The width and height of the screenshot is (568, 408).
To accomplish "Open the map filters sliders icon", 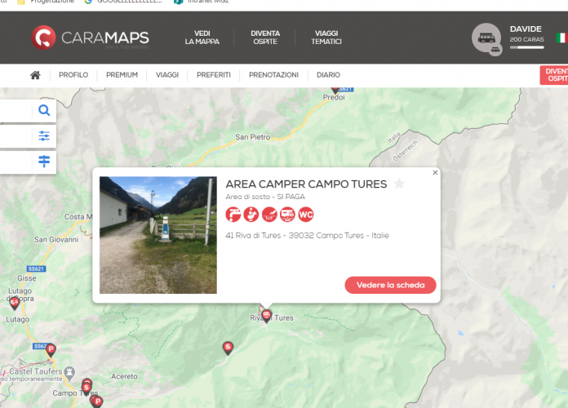I will 44,136.
